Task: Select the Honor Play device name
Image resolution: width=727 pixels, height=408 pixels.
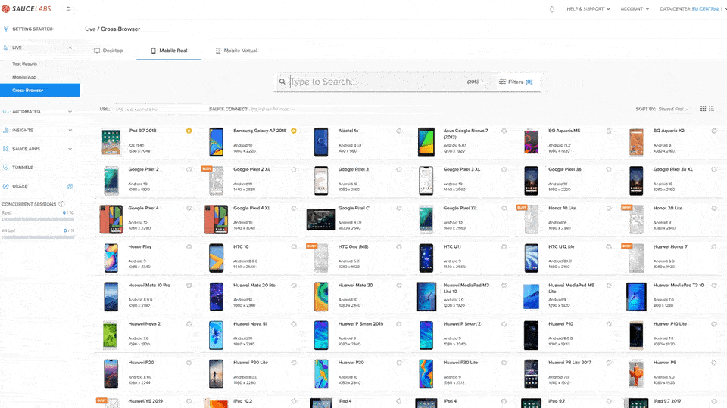Action: [139, 247]
